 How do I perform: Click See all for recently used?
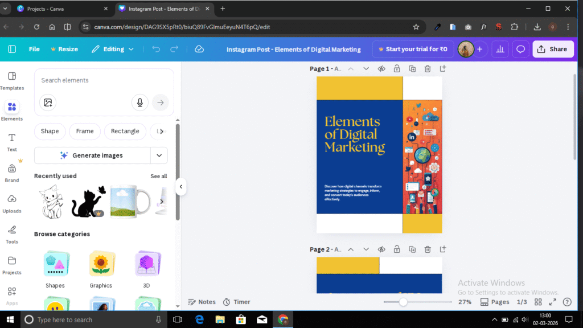[158, 176]
